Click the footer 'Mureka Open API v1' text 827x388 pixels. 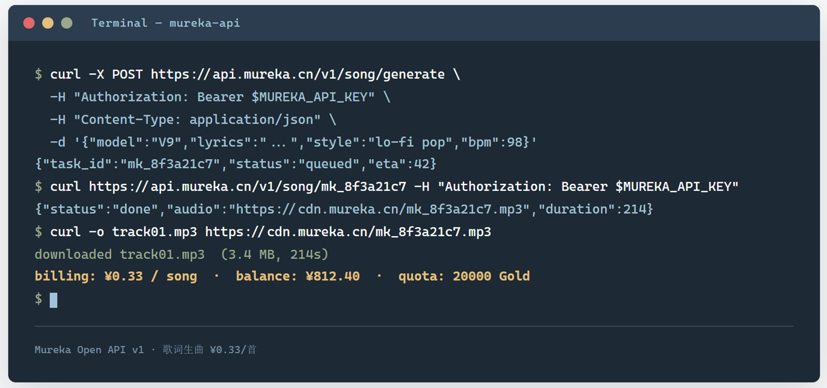pyautogui.click(x=90, y=350)
